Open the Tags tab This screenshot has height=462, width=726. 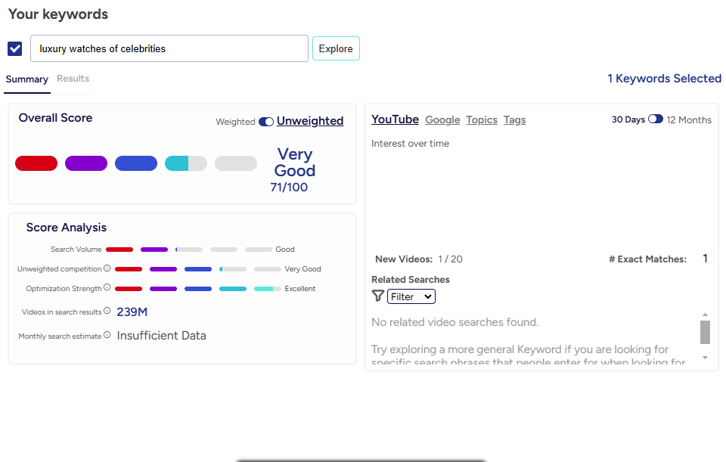[514, 119]
